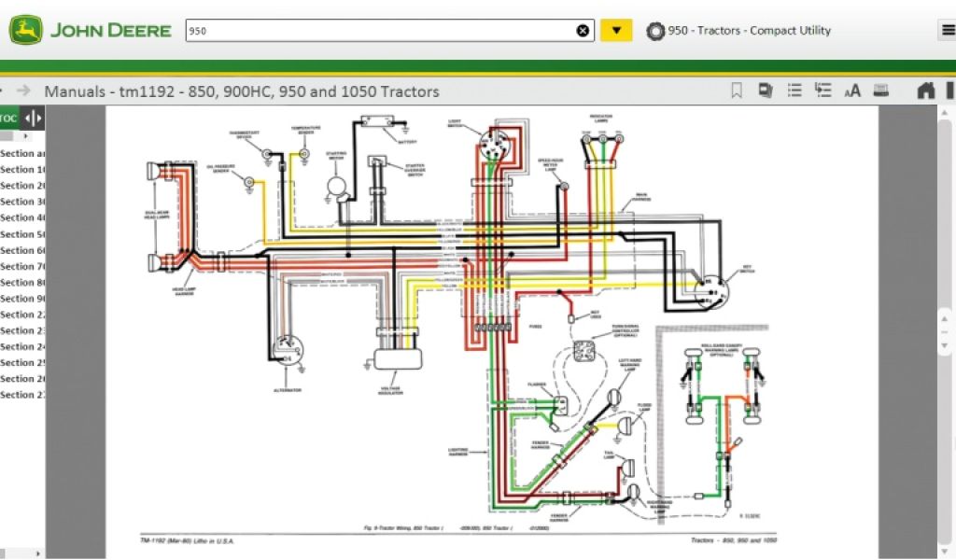Click the forward navigation arrow
Screen dimensions: 956x560
24,91
